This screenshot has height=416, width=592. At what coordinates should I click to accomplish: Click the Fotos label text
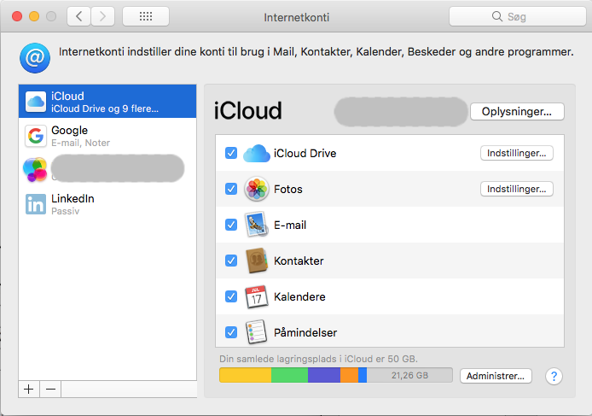click(x=288, y=189)
